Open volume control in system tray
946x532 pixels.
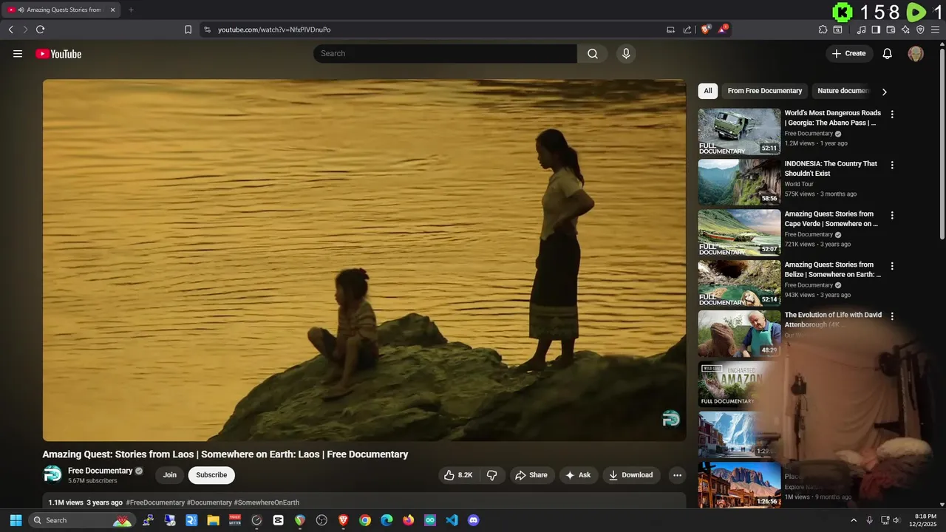coord(896,520)
